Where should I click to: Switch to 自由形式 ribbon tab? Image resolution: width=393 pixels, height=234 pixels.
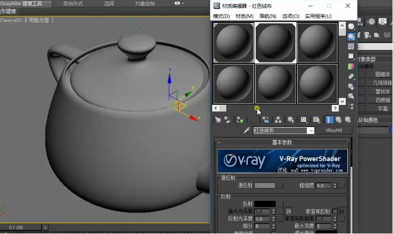[73, 4]
